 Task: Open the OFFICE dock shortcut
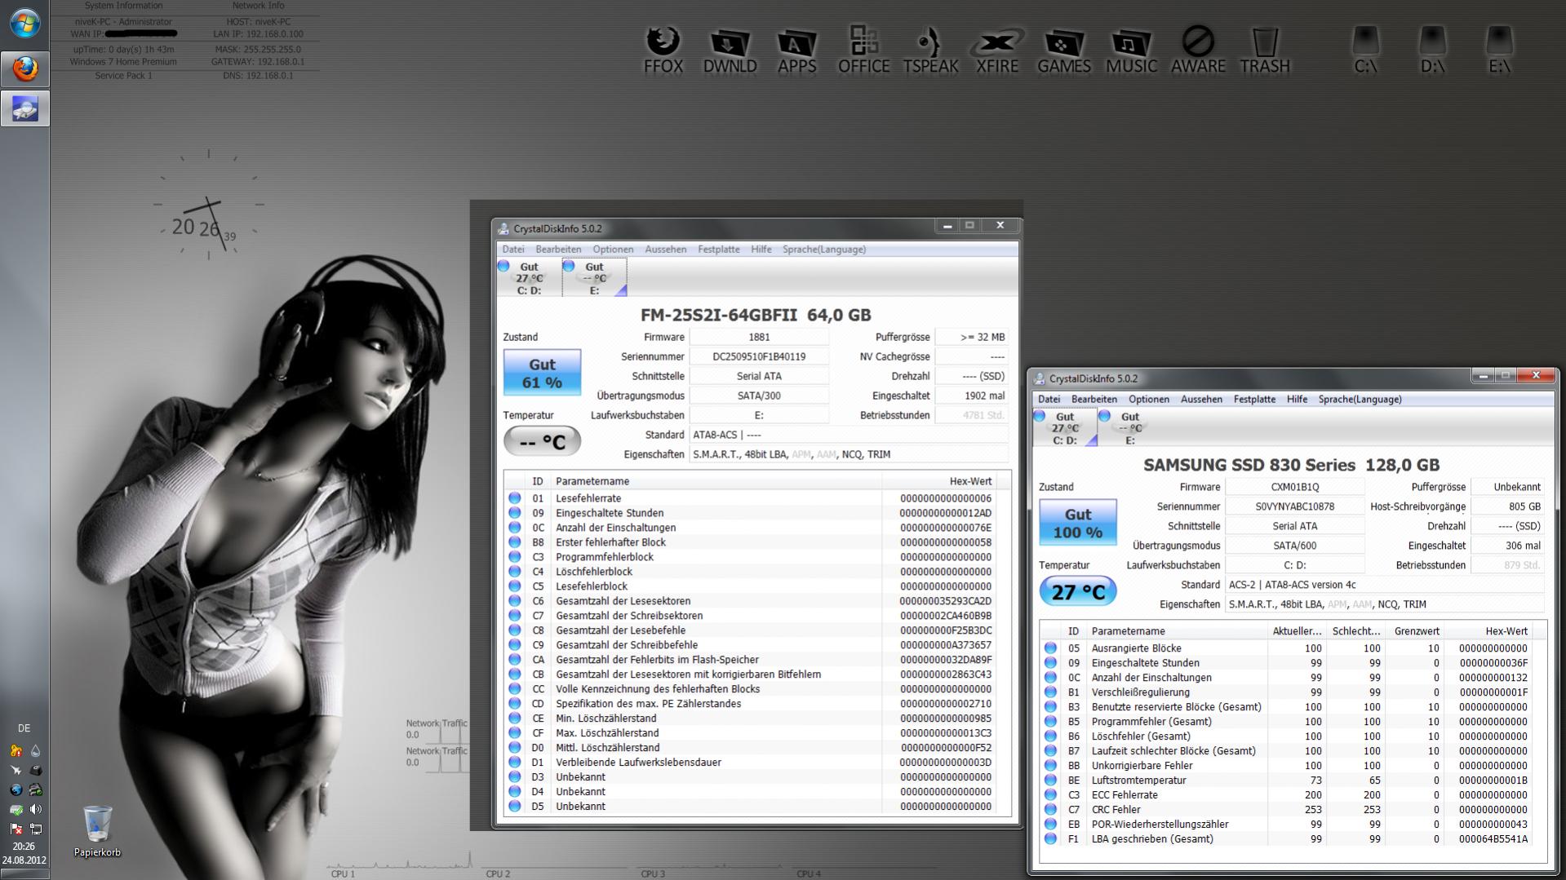(863, 50)
